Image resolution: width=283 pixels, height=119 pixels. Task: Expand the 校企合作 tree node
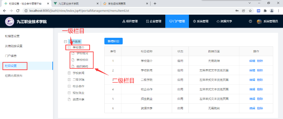tap(69, 86)
